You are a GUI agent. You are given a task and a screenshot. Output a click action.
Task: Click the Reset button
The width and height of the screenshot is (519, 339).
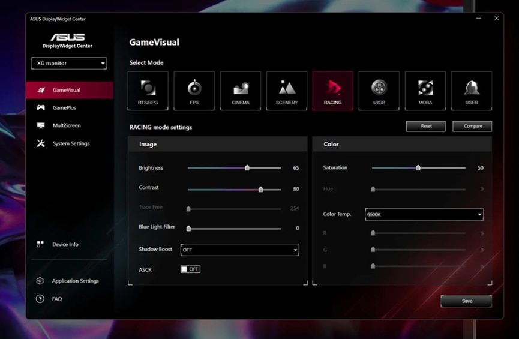(x=425, y=126)
